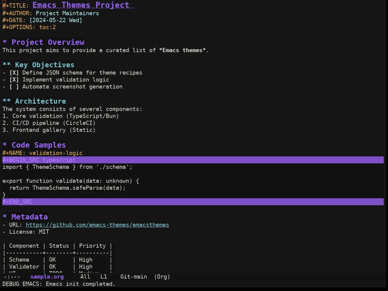388x291 pixels.
Task: Click the #+TITLE: keyword
Action: pos(16,6)
